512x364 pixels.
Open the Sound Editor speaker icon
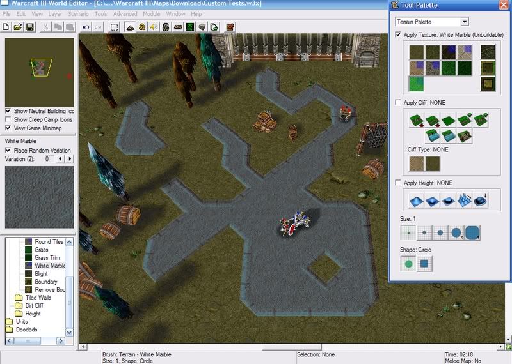click(154, 27)
